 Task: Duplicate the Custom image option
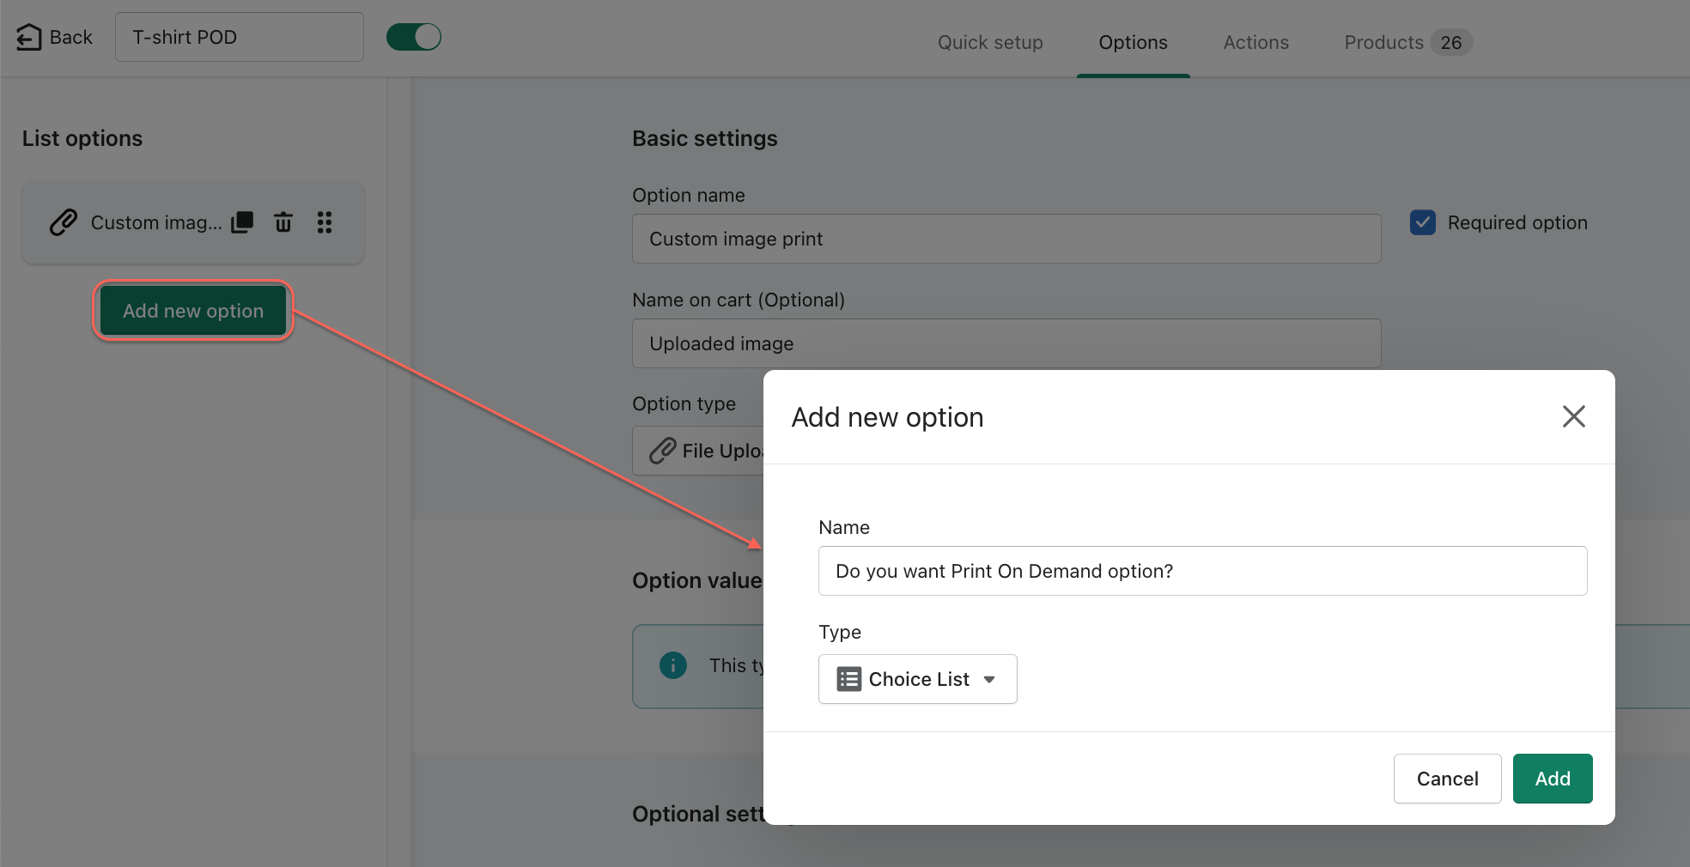click(243, 222)
